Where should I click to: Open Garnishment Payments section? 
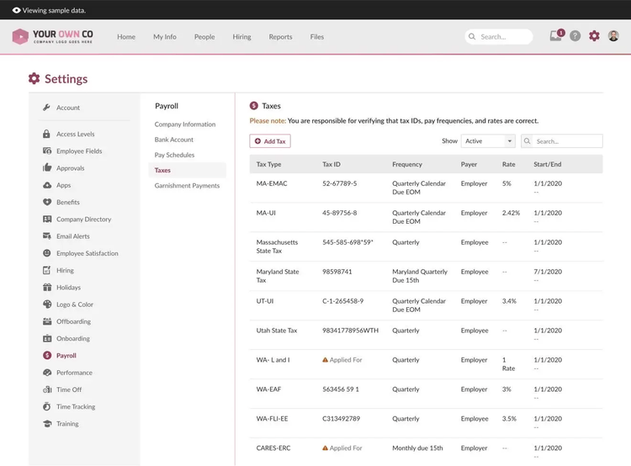pos(187,186)
